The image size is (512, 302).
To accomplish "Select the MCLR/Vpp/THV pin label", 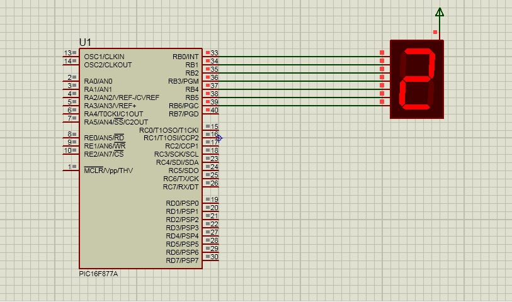I will coord(108,171).
